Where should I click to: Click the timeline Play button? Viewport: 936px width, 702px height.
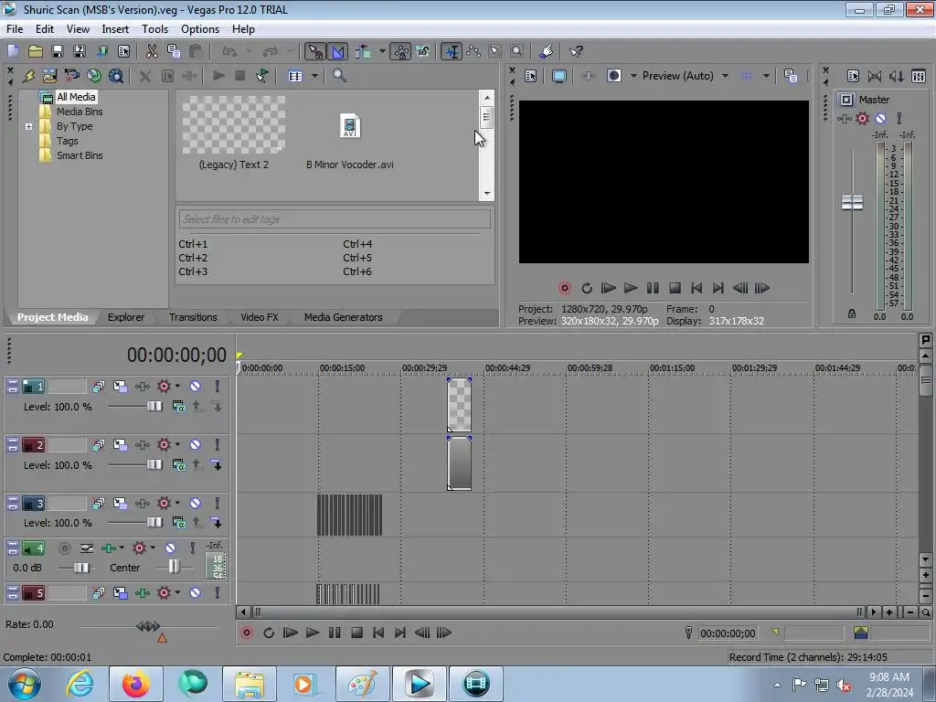pyautogui.click(x=313, y=633)
